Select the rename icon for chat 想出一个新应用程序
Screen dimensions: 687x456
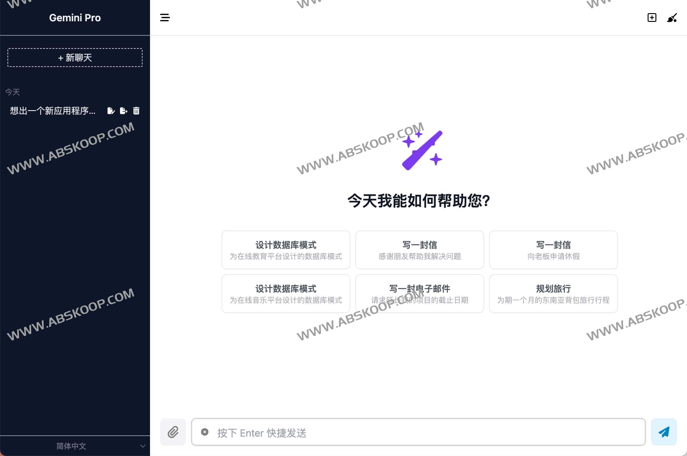coord(111,111)
